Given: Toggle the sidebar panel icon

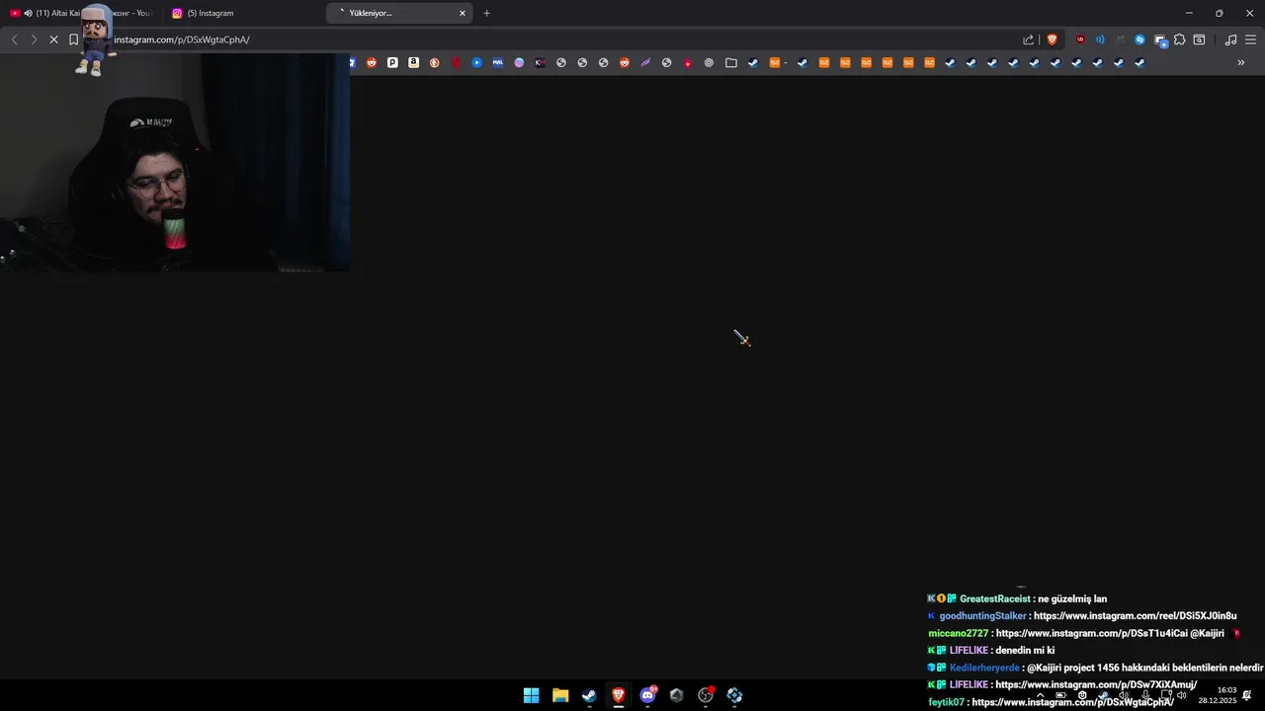Looking at the screenshot, I should (1199, 39).
